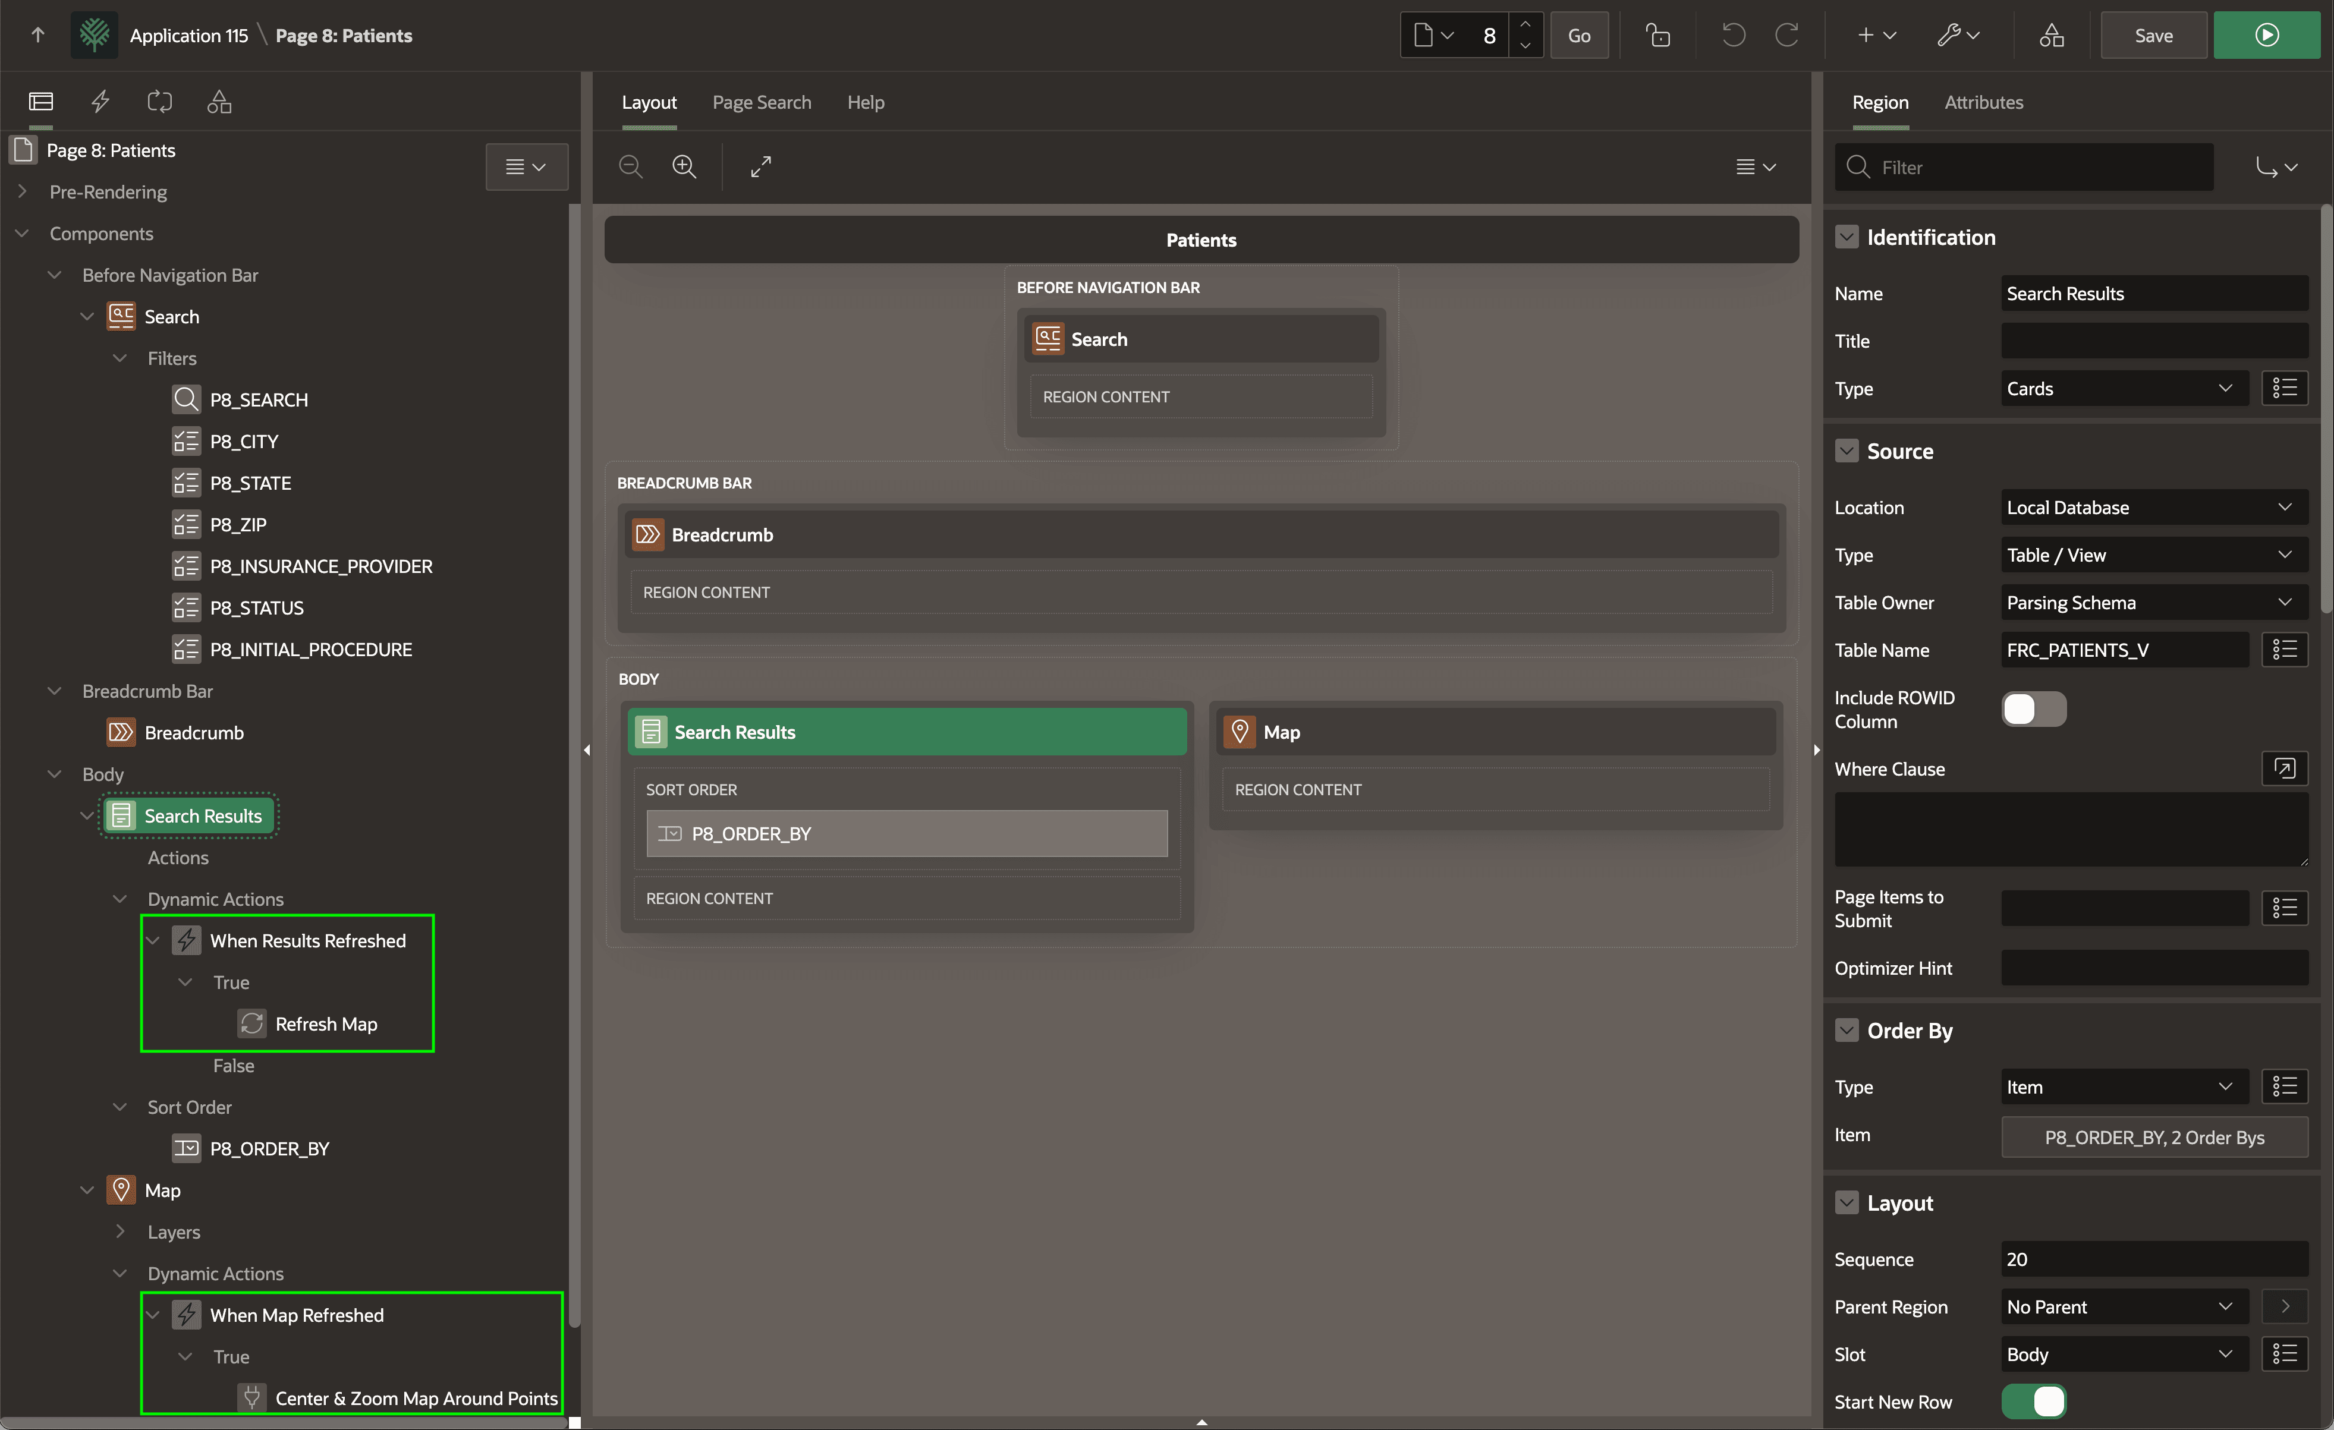Zoom in the layout view
This screenshot has height=1430, width=2334.
pyautogui.click(x=684, y=166)
